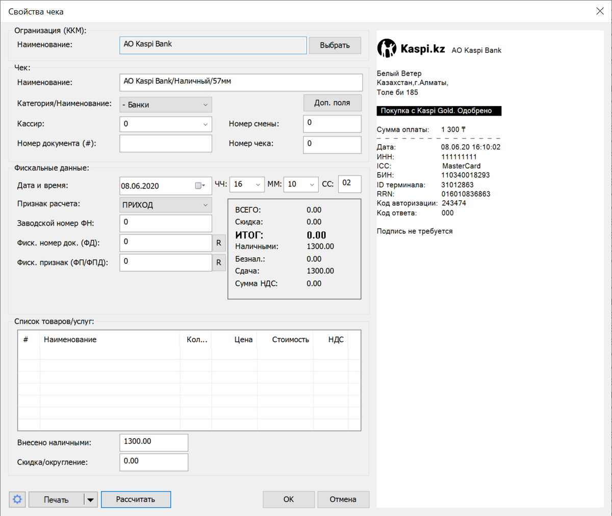Focus the Номер чека field

point(332,145)
